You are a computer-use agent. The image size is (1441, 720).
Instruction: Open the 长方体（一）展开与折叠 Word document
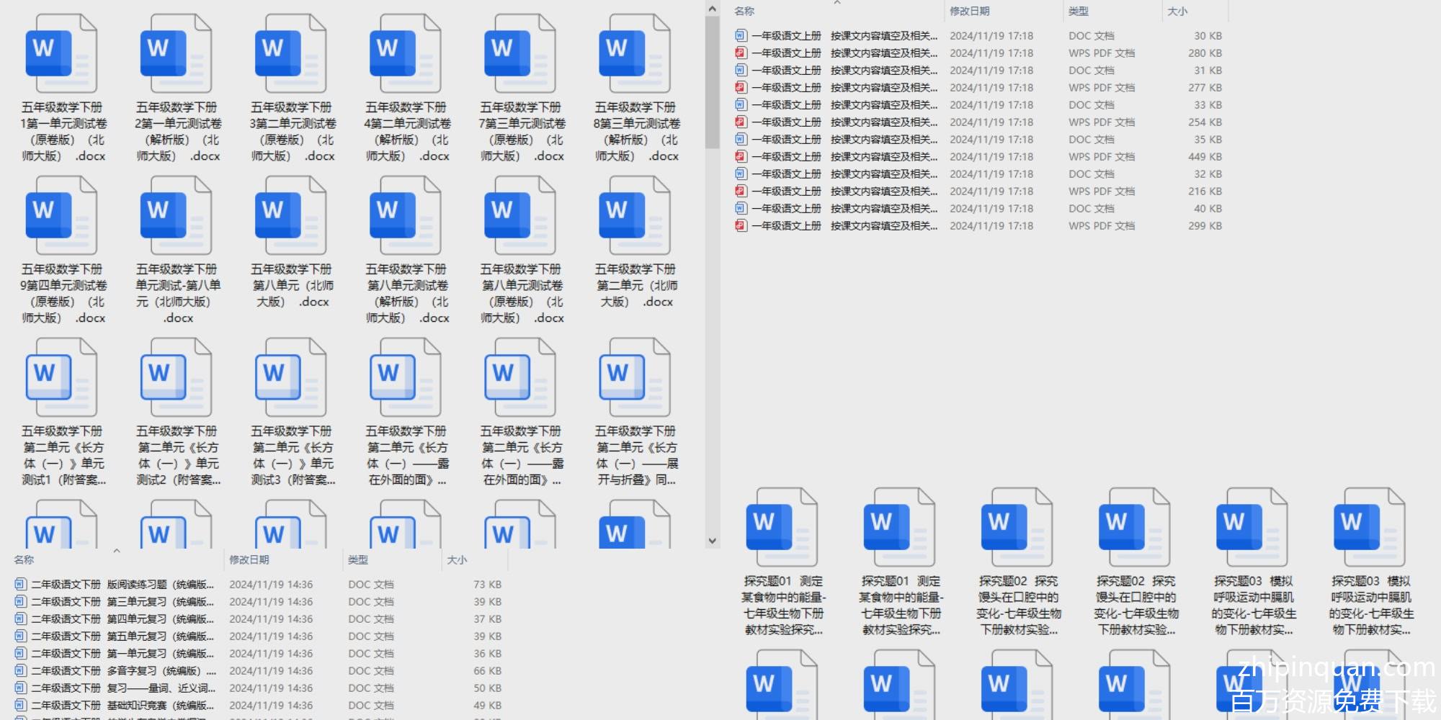(x=634, y=378)
